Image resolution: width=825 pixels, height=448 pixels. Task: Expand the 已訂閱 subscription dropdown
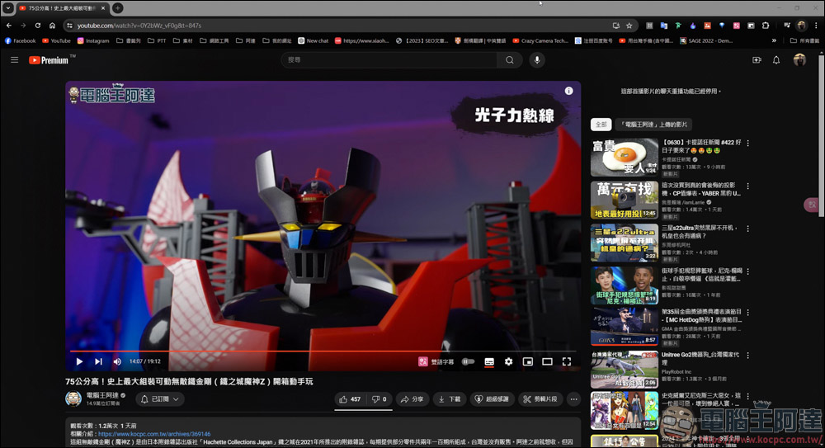click(160, 399)
